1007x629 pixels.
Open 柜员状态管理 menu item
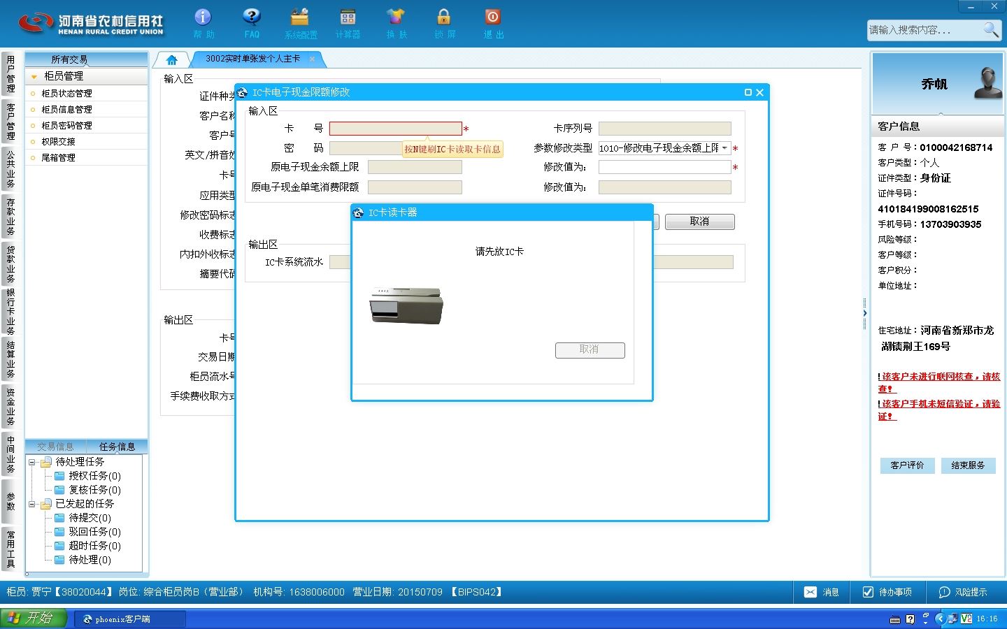click(66, 93)
